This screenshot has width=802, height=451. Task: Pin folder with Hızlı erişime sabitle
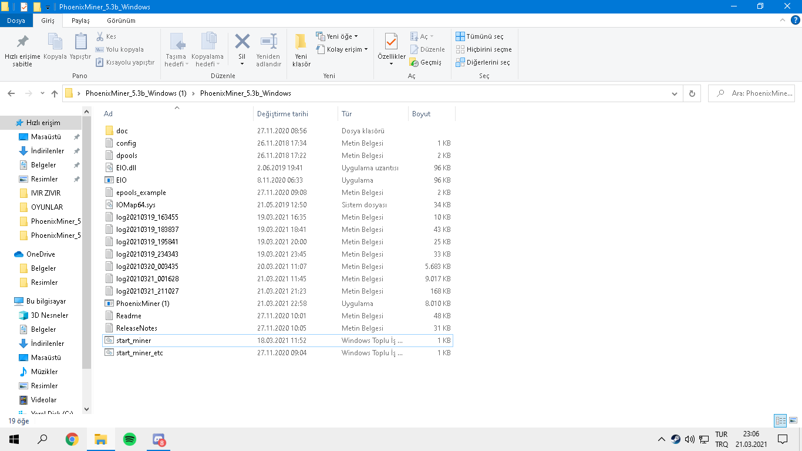[x=22, y=49]
